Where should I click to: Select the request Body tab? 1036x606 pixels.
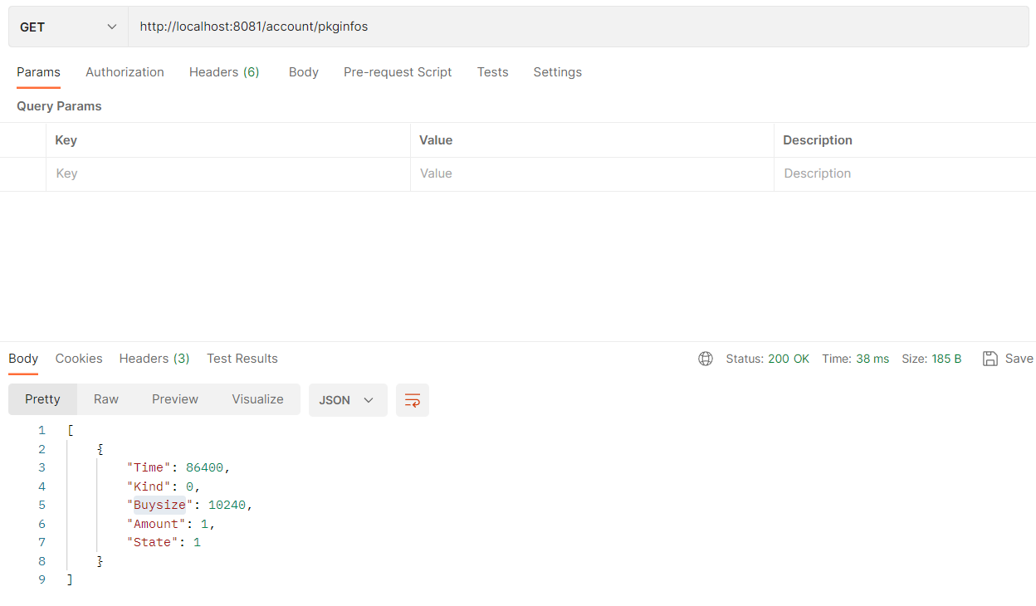pos(303,72)
